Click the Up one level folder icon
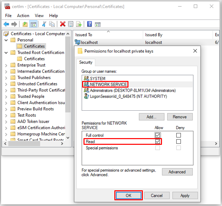Viewport: 222px width, 206px height. [x=25, y=24]
